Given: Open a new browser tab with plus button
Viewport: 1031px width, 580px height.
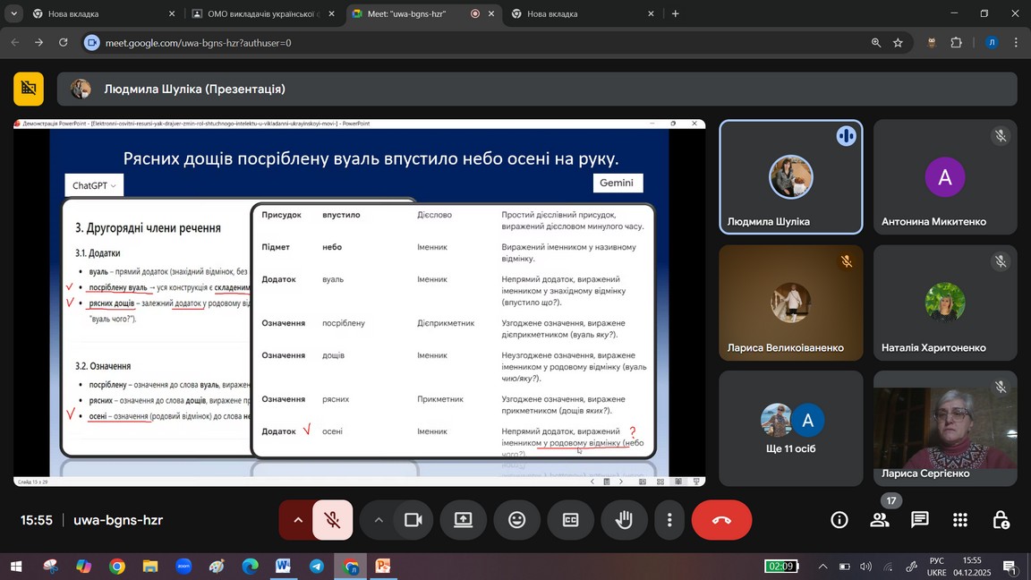Looking at the screenshot, I should click(x=675, y=13).
